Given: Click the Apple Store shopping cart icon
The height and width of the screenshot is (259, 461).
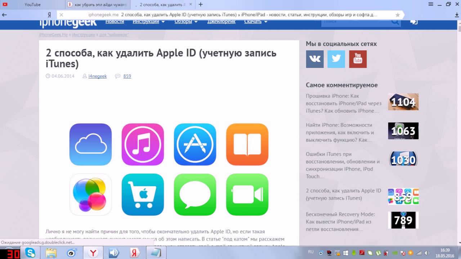Looking at the screenshot, I should 143,195.
